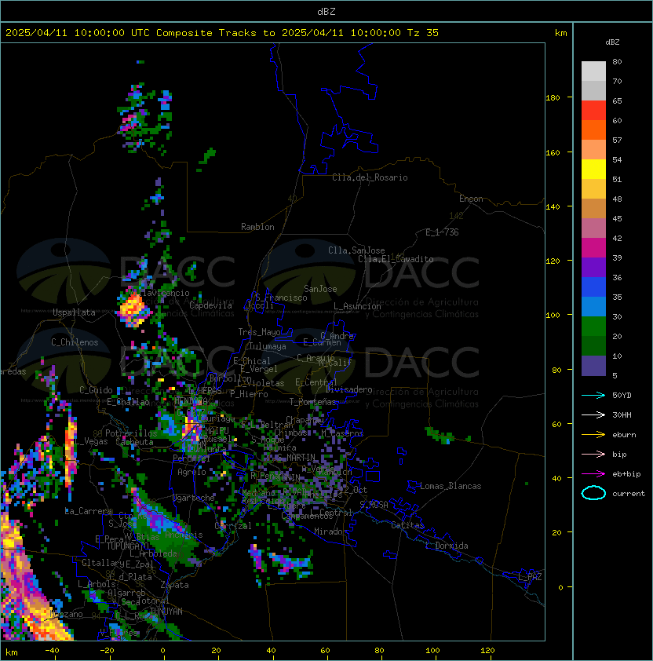Click the Capdevila map label

pos(210,305)
